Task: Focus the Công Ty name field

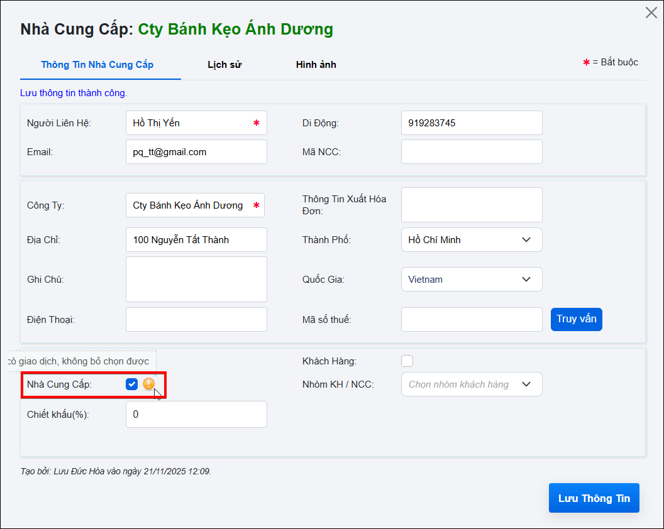Action: click(x=195, y=205)
